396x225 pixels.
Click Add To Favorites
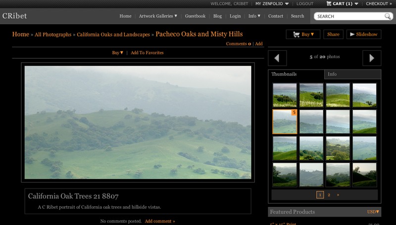tap(147, 53)
